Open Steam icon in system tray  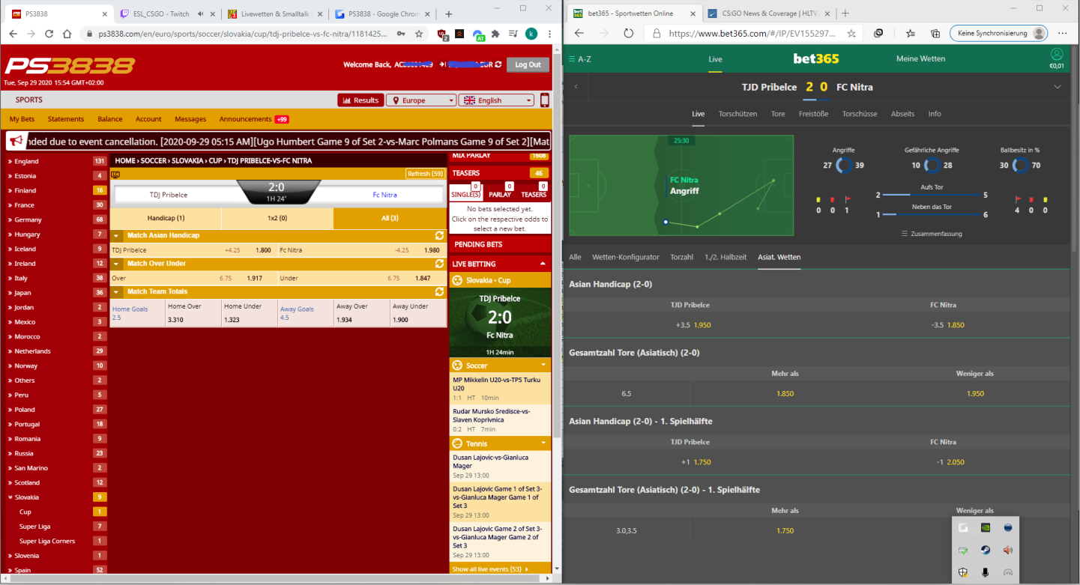[x=986, y=550]
